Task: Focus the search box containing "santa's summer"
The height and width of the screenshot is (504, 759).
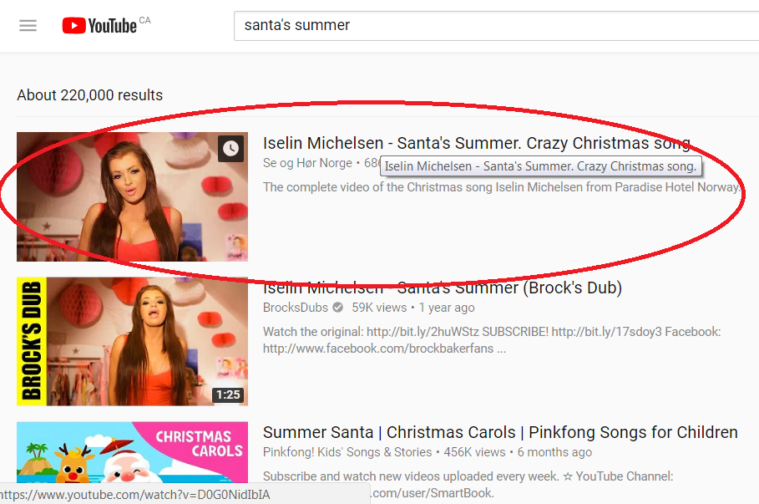Action: [x=496, y=26]
